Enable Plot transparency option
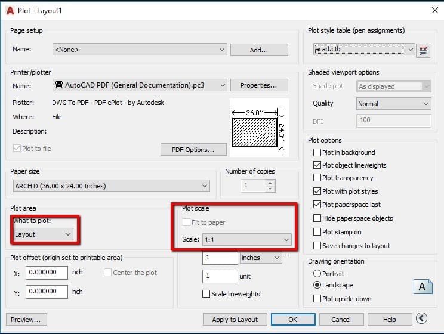 click(x=317, y=178)
